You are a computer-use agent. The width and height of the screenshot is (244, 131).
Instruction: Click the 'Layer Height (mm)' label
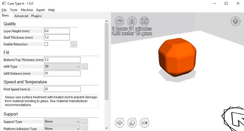tap(16, 31)
